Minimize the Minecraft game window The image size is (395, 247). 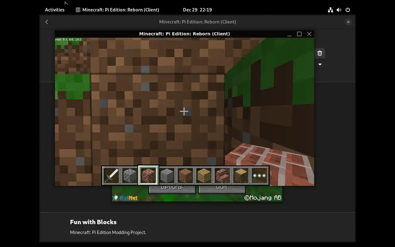pyautogui.click(x=289, y=34)
